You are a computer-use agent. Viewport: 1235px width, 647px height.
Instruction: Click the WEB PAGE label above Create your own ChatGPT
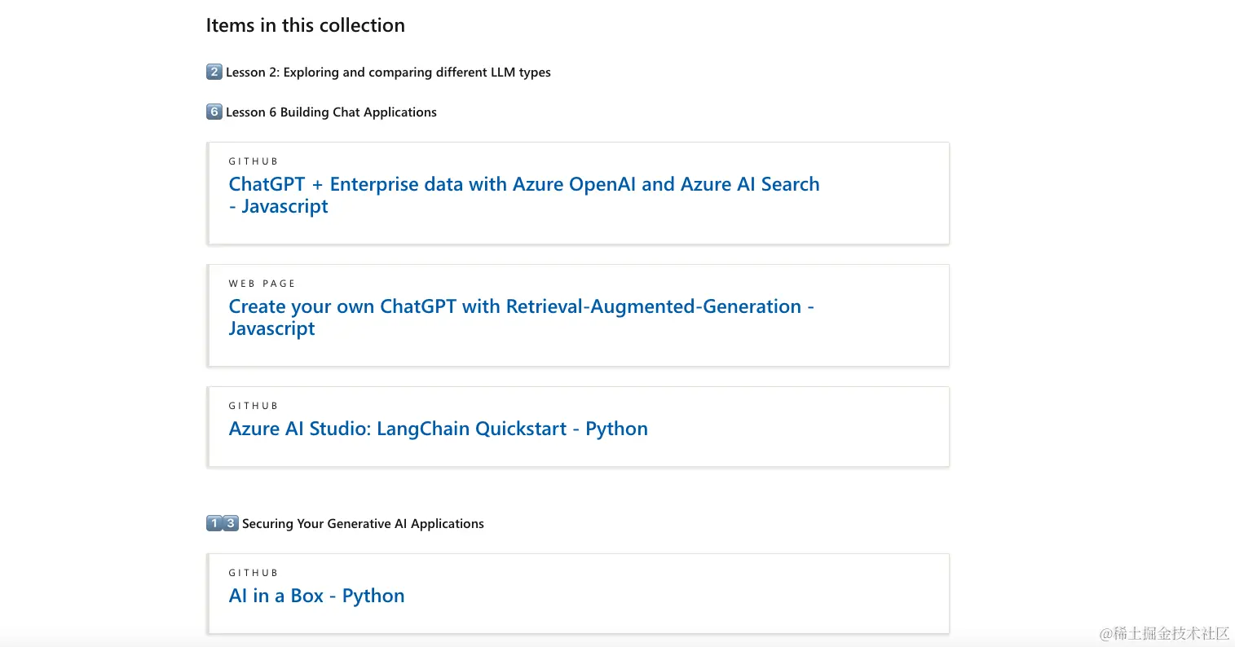262,284
